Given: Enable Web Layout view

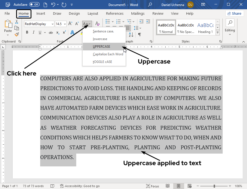Looking at the screenshot, I should coord(189,186).
